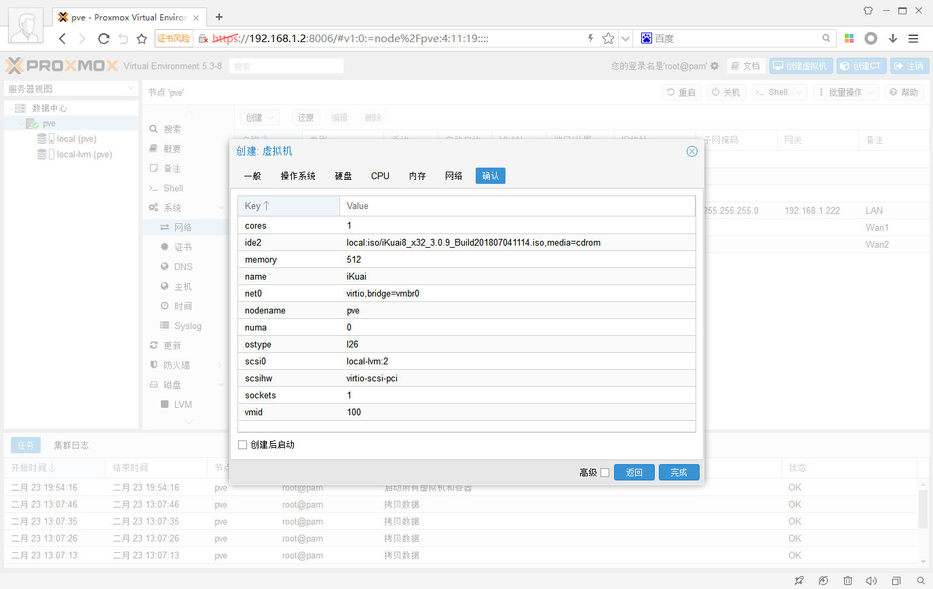Click the browser back arrow
The width and height of the screenshot is (933, 589).
pyautogui.click(x=62, y=39)
